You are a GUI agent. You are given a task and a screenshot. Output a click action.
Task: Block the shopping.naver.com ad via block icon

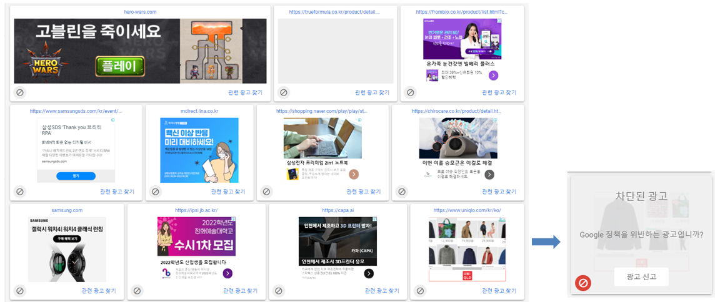coord(266,192)
